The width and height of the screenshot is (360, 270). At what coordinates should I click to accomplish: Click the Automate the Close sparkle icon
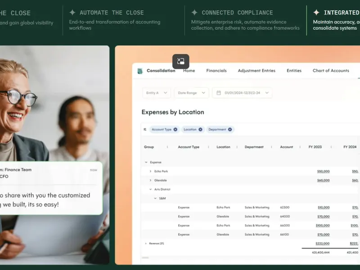pyautogui.click(x=72, y=12)
